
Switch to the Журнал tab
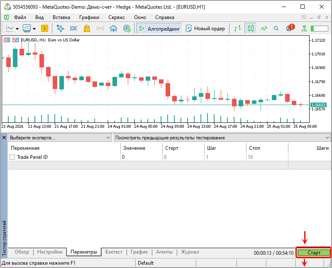[190, 252]
